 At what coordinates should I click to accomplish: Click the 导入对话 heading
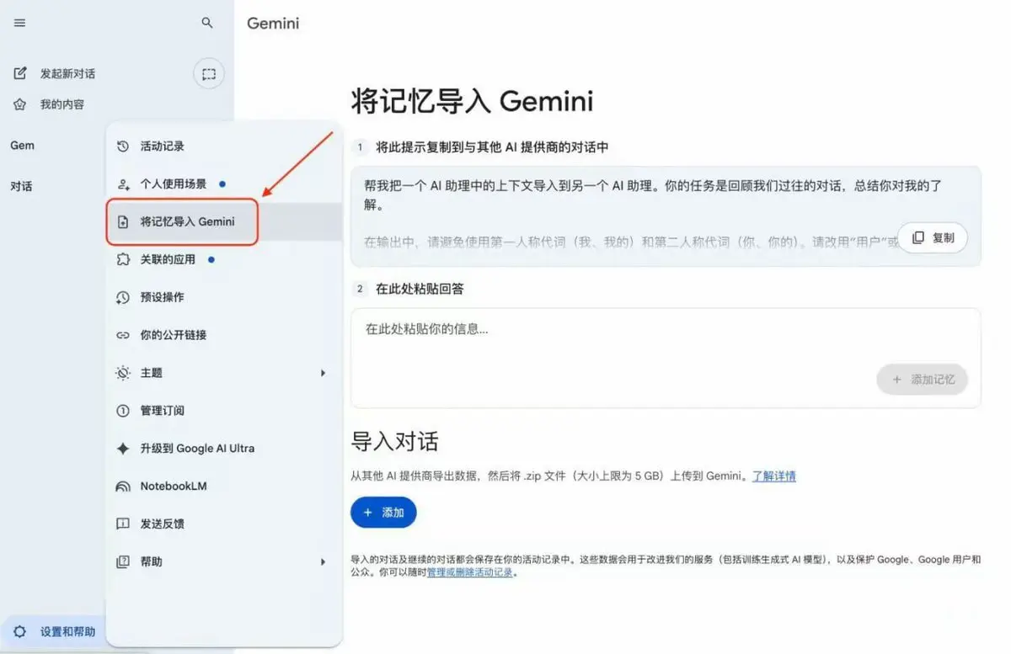[x=394, y=441]
